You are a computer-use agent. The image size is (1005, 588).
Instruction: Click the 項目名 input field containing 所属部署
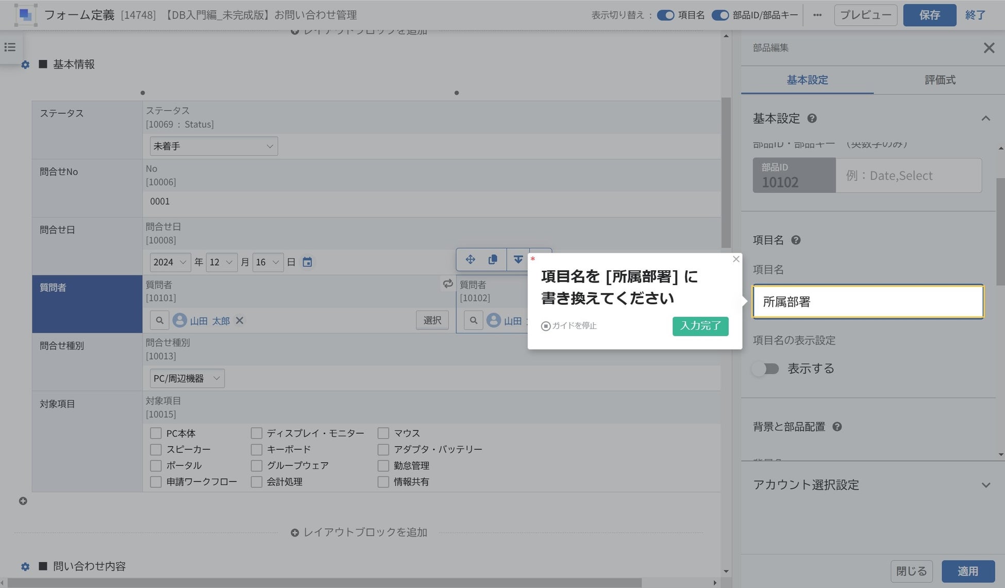(x=868, y=302)
